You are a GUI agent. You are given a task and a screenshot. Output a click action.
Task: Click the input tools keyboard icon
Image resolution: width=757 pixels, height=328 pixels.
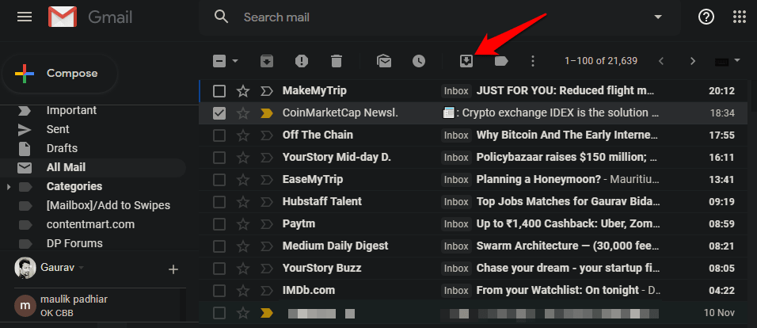tap(721, 61)
